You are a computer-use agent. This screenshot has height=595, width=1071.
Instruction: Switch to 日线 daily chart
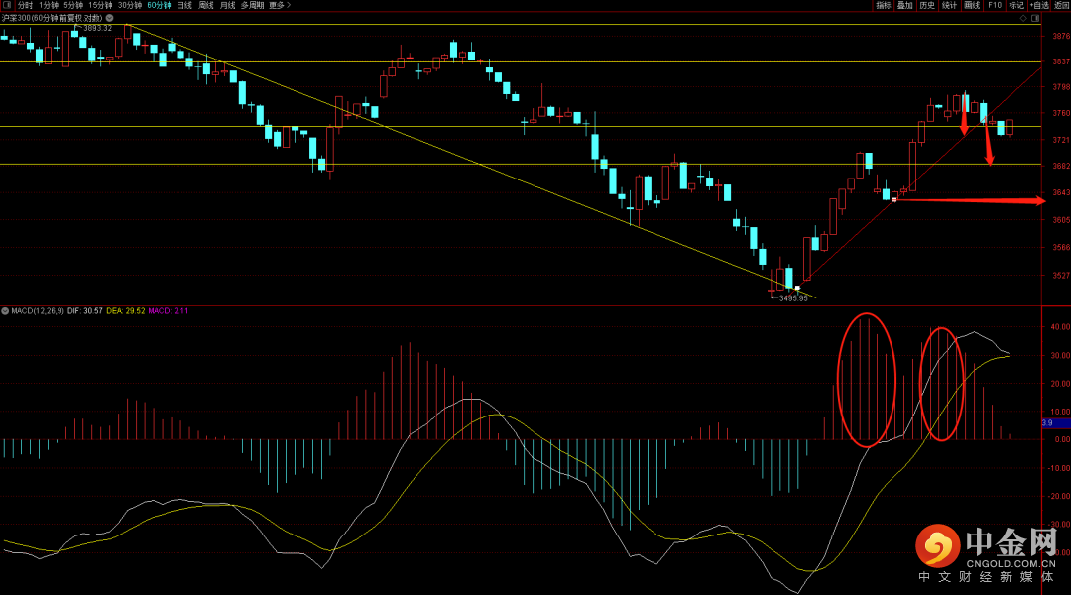[184, 5]
